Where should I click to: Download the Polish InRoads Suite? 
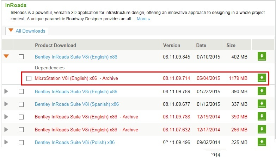[x=262, y=142]
